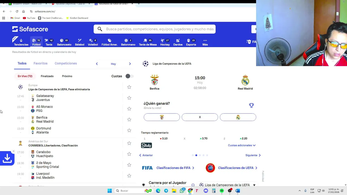Favorite the CONMEBOL Libertadores league star

(129, 143)
